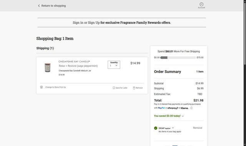Click the Afterpay logo
This screenshot has width=246, height=146.
pos(173,108)
